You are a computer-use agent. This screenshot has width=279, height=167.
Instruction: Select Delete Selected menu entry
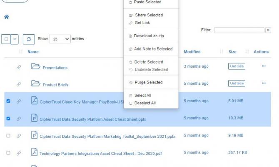149,62
